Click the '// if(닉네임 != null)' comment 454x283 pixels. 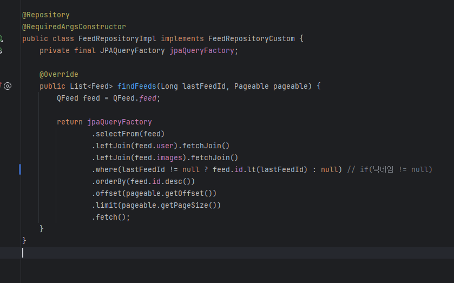click(390, 169)
